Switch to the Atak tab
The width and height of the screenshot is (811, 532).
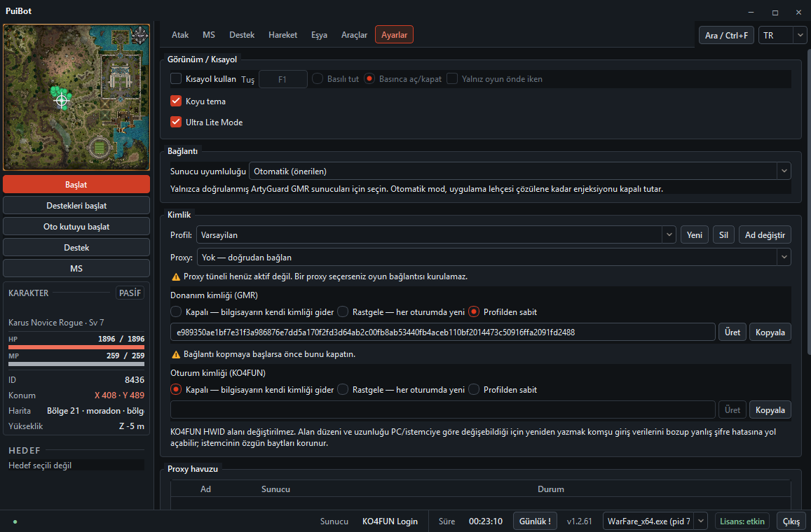click(x=180, y=34)
